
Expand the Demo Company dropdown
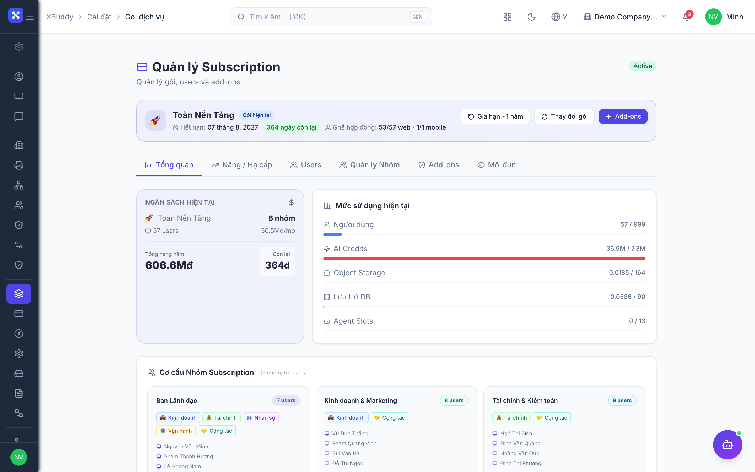point(625,17)
